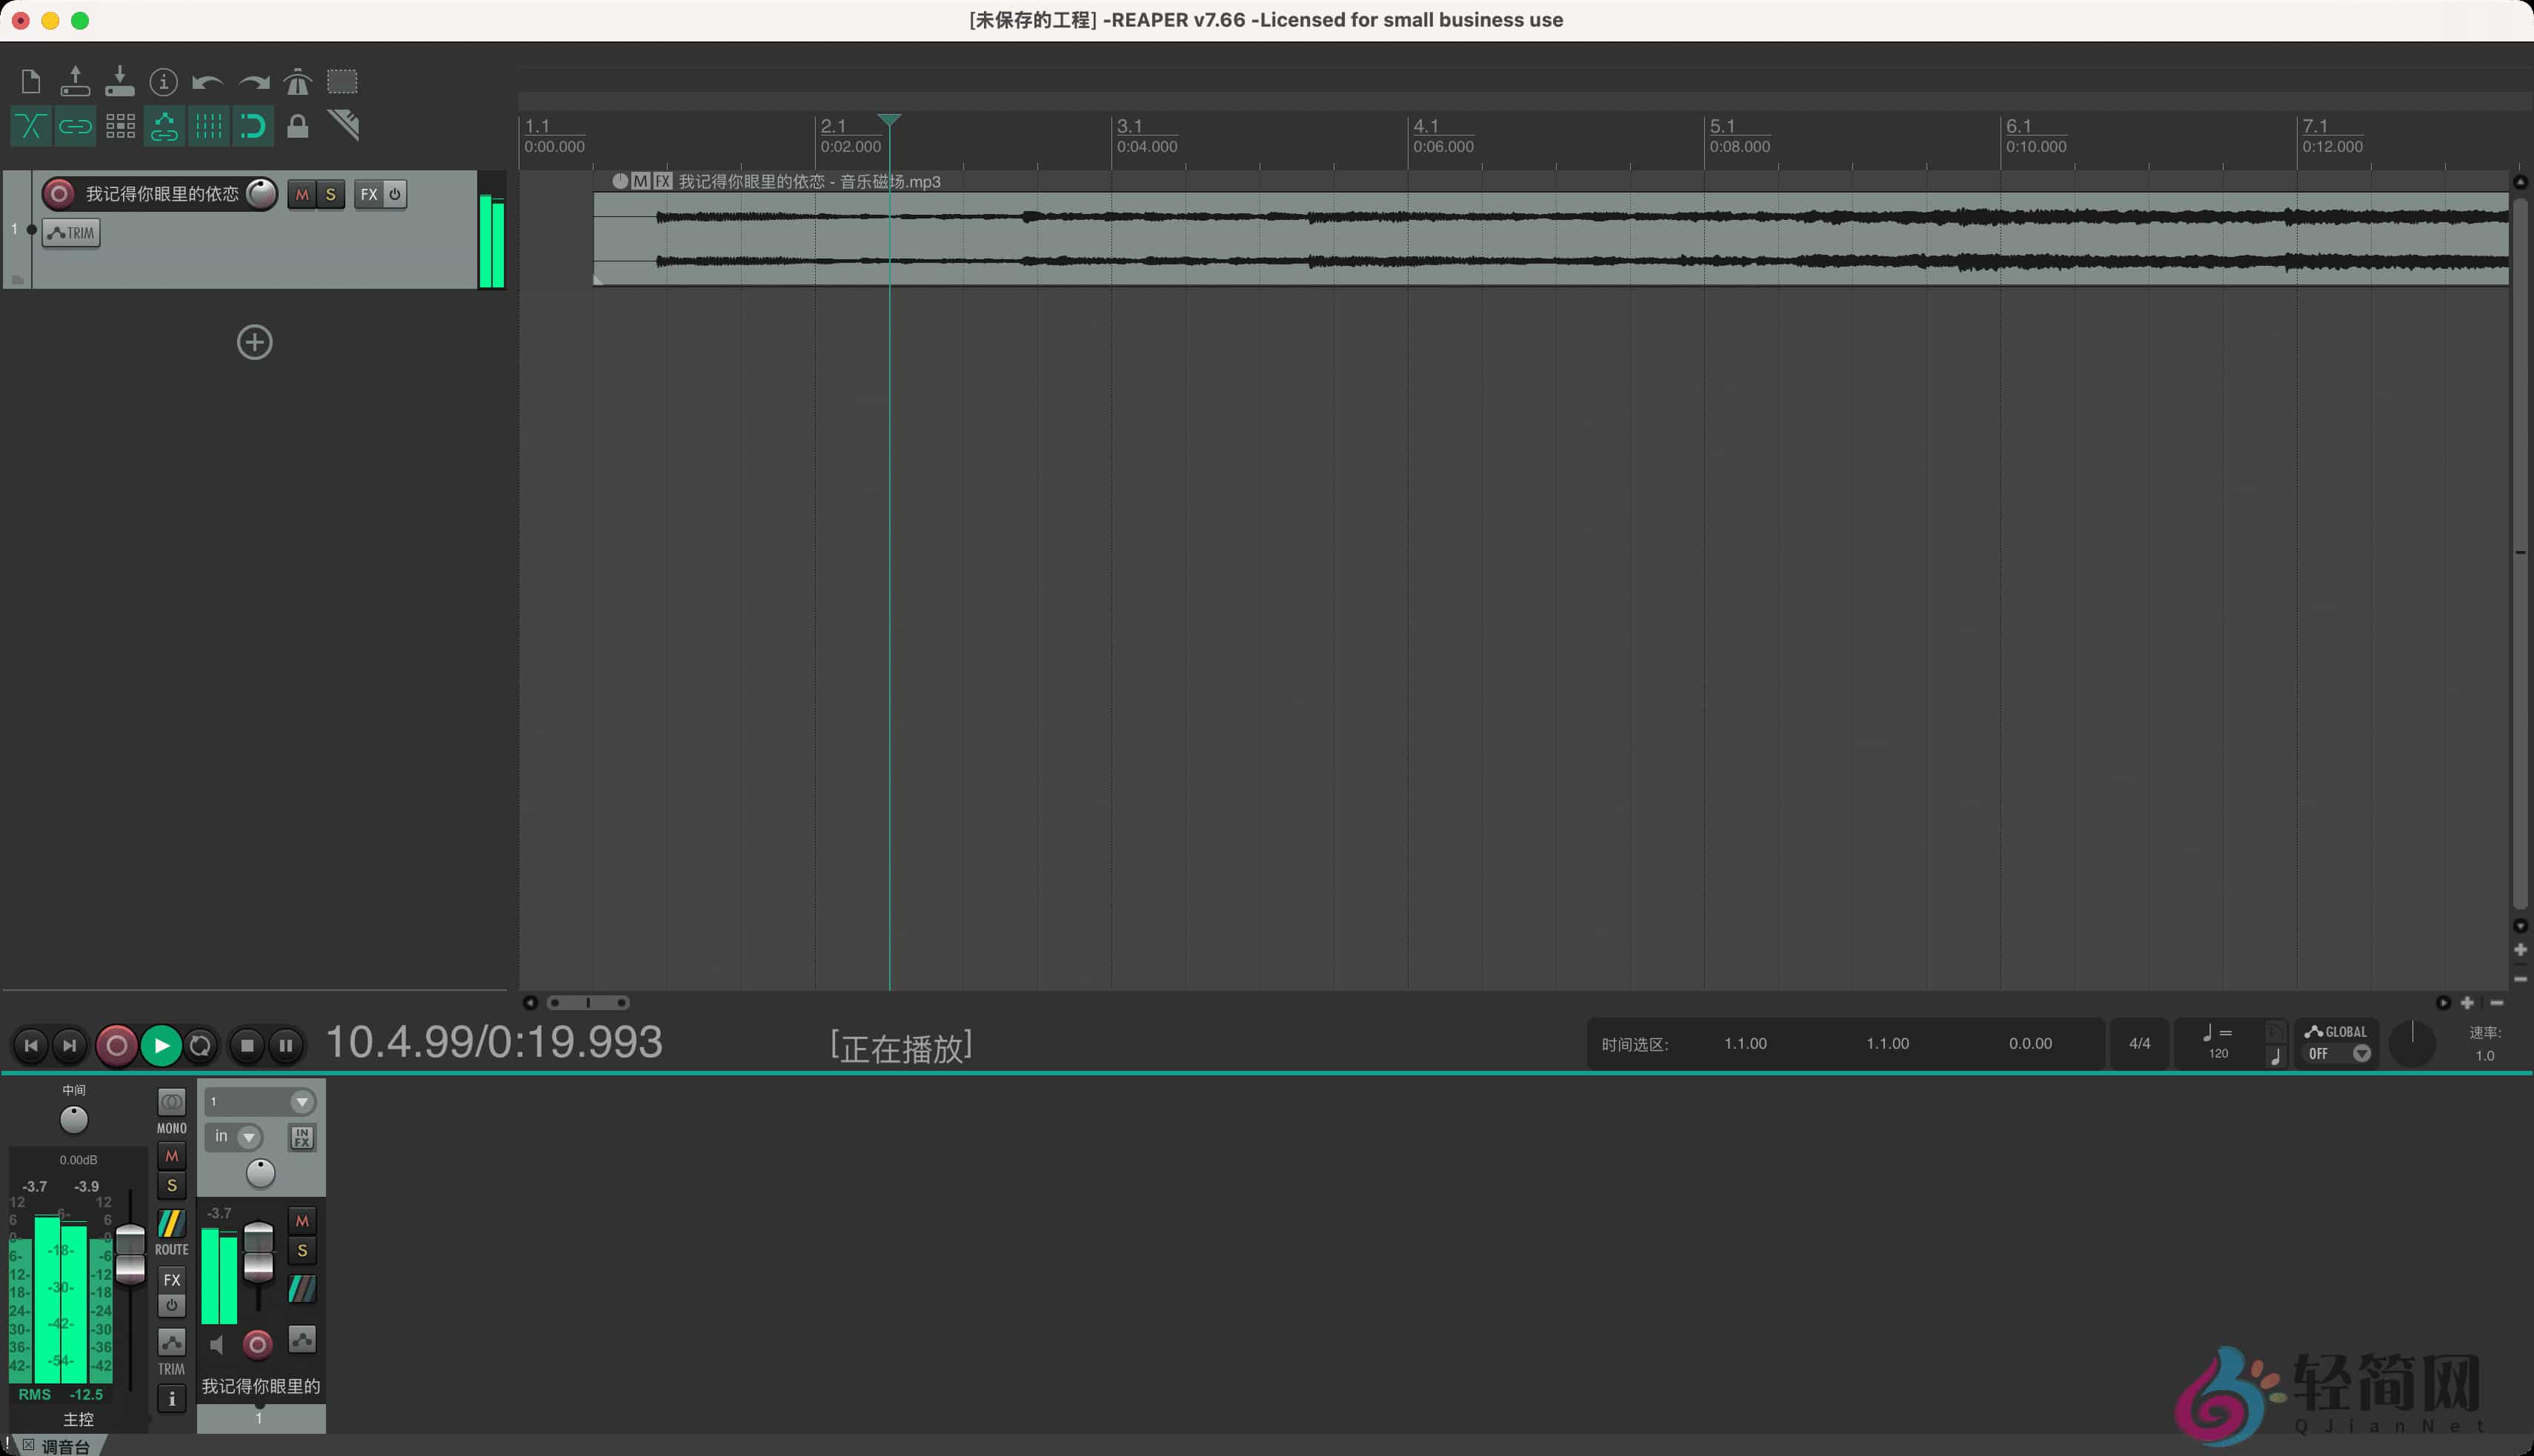The image size is (2534, 1456).
Task: Stop playback in the transport bar
Action: pos(247,1046)
